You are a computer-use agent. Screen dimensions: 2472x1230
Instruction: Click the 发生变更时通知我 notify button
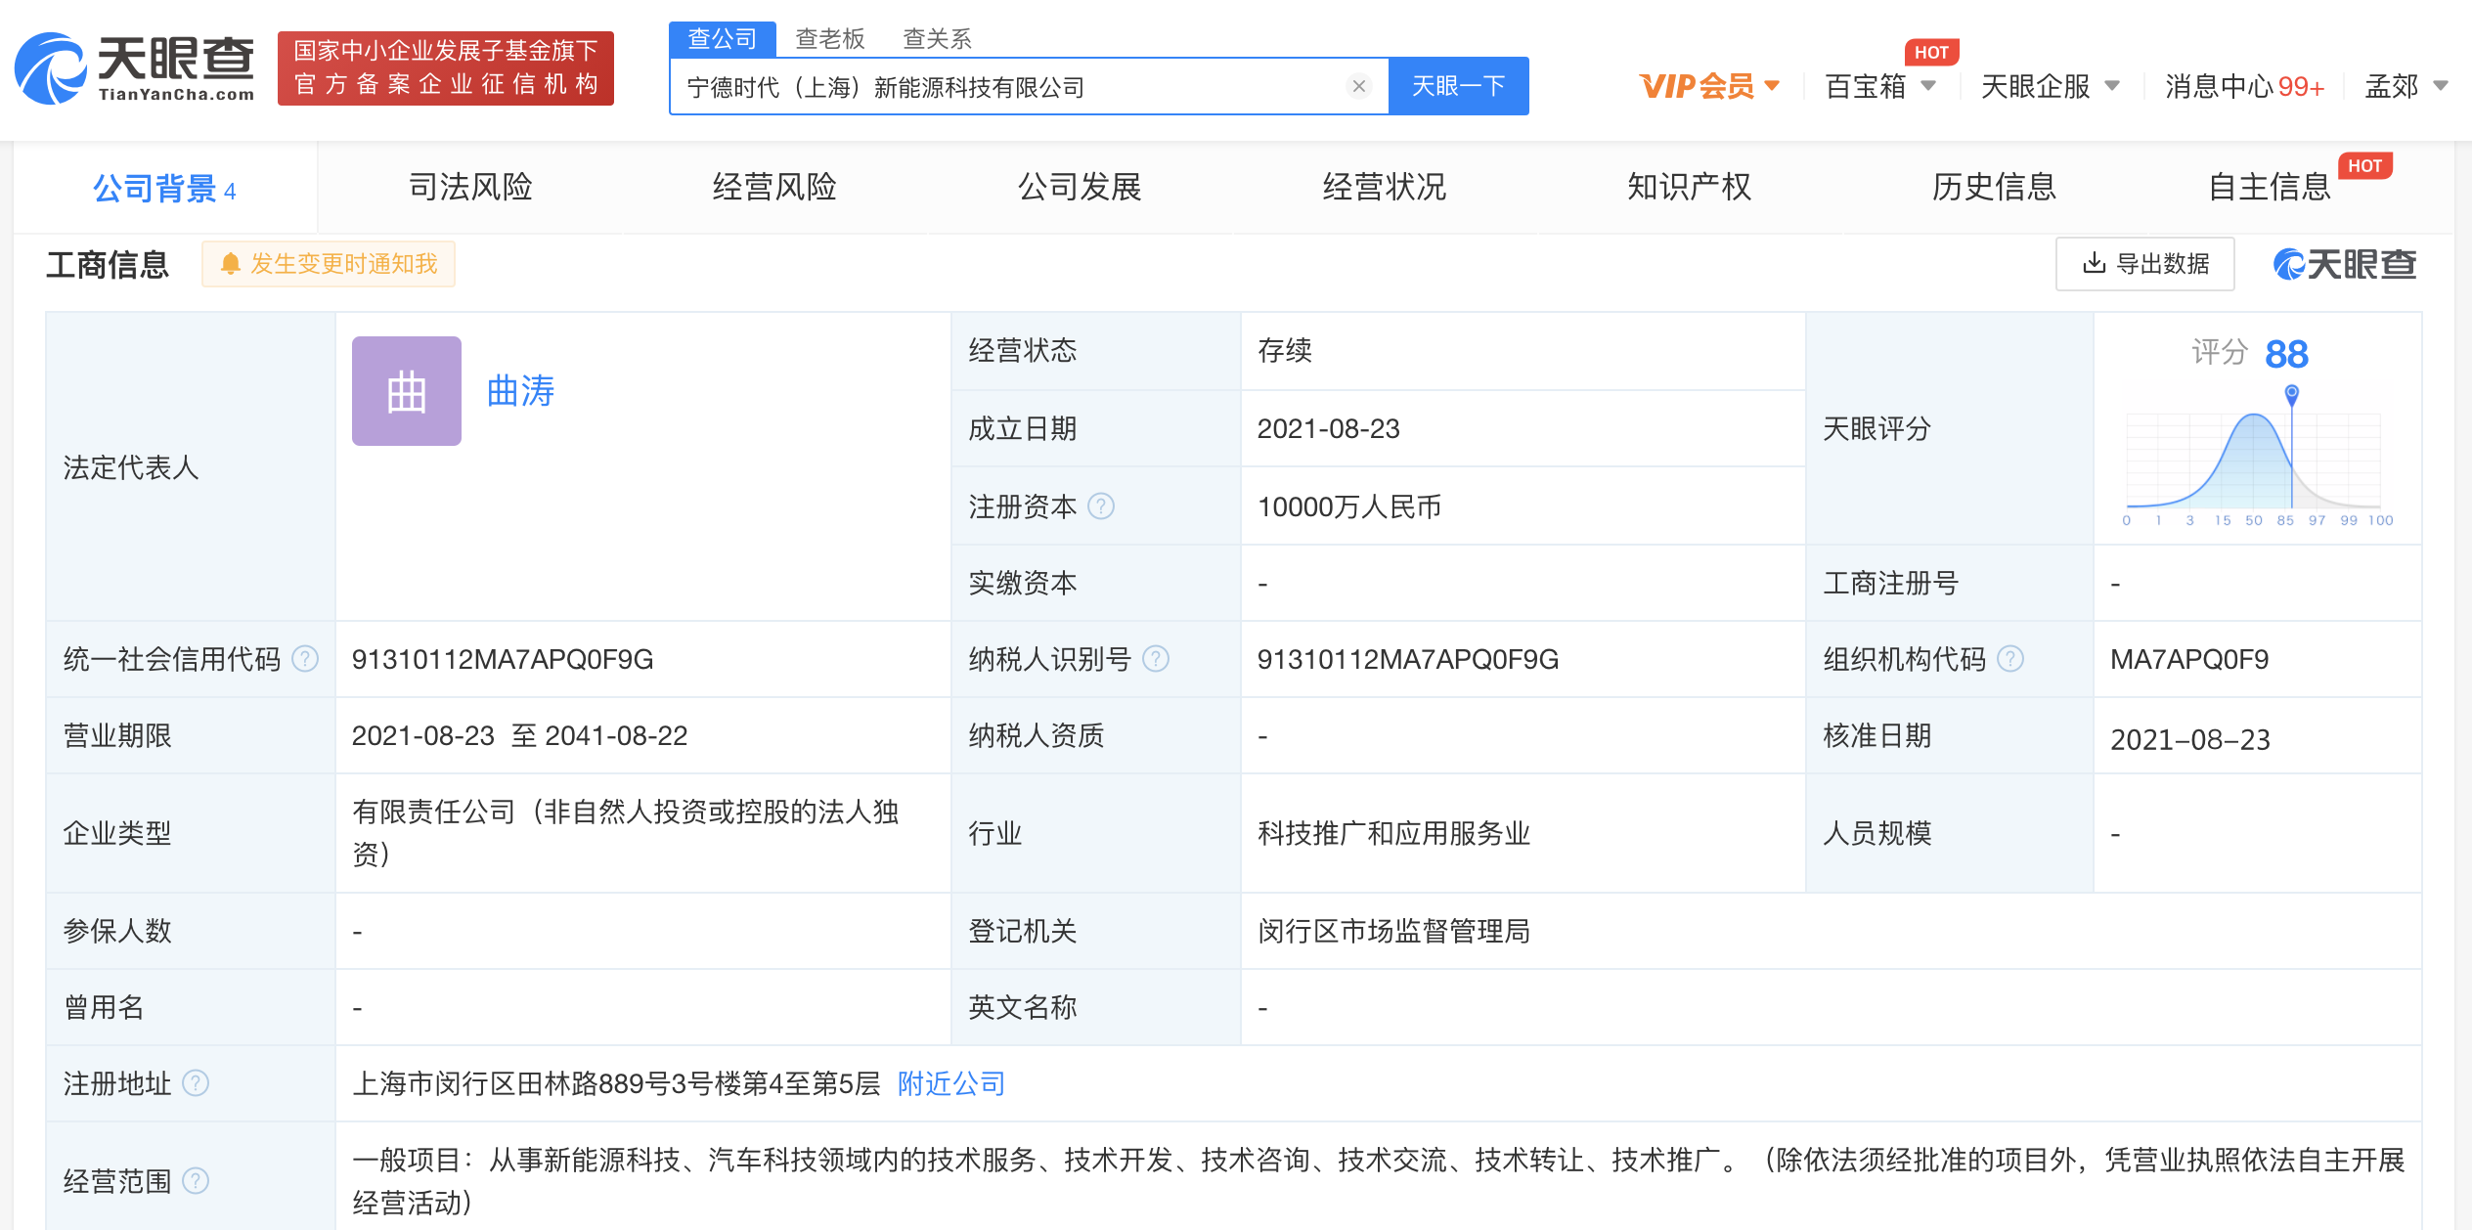click(x=329, y=263)
